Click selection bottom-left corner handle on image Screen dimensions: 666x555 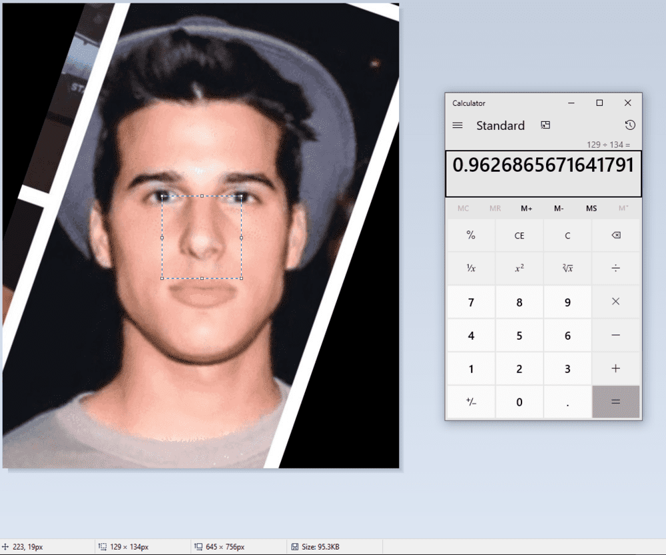tap(163, 278)
